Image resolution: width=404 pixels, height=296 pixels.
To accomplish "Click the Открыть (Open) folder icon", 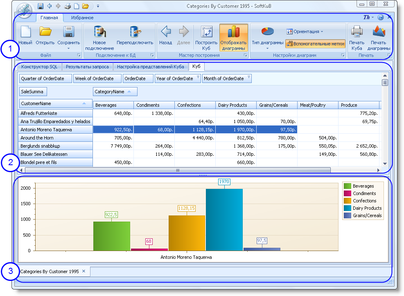I will pos(45,32).
